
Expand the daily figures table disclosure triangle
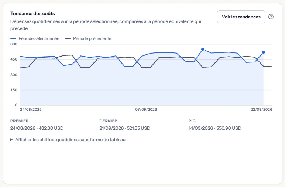[x=12, y=140]
